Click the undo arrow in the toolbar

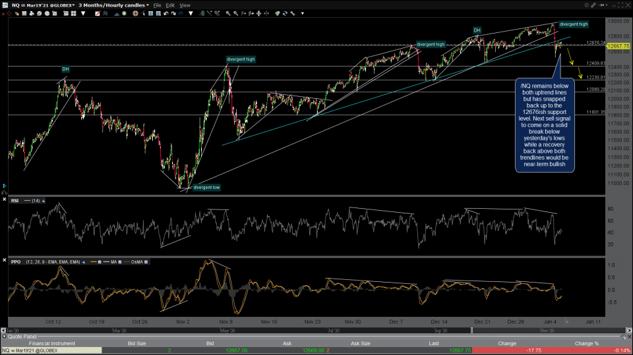166,13
